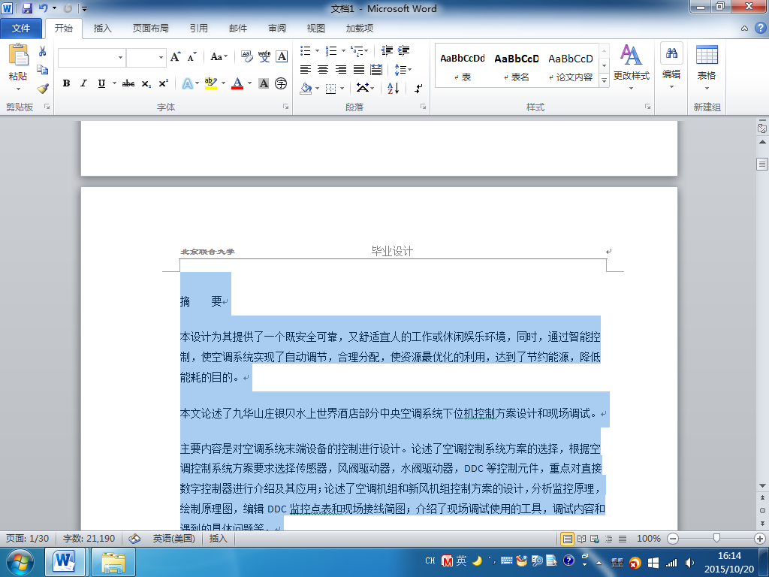Apply the 表名 style
Screen dimensions: 769x577
click(x=517, y=66)
